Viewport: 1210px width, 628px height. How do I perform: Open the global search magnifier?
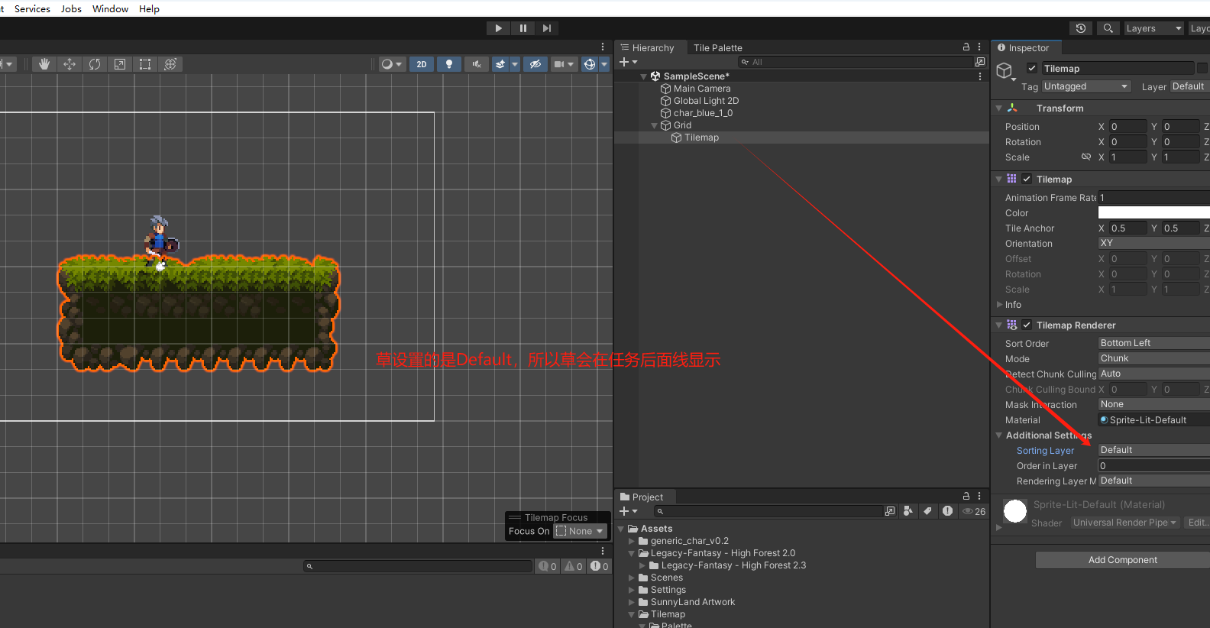(1108, 28)
